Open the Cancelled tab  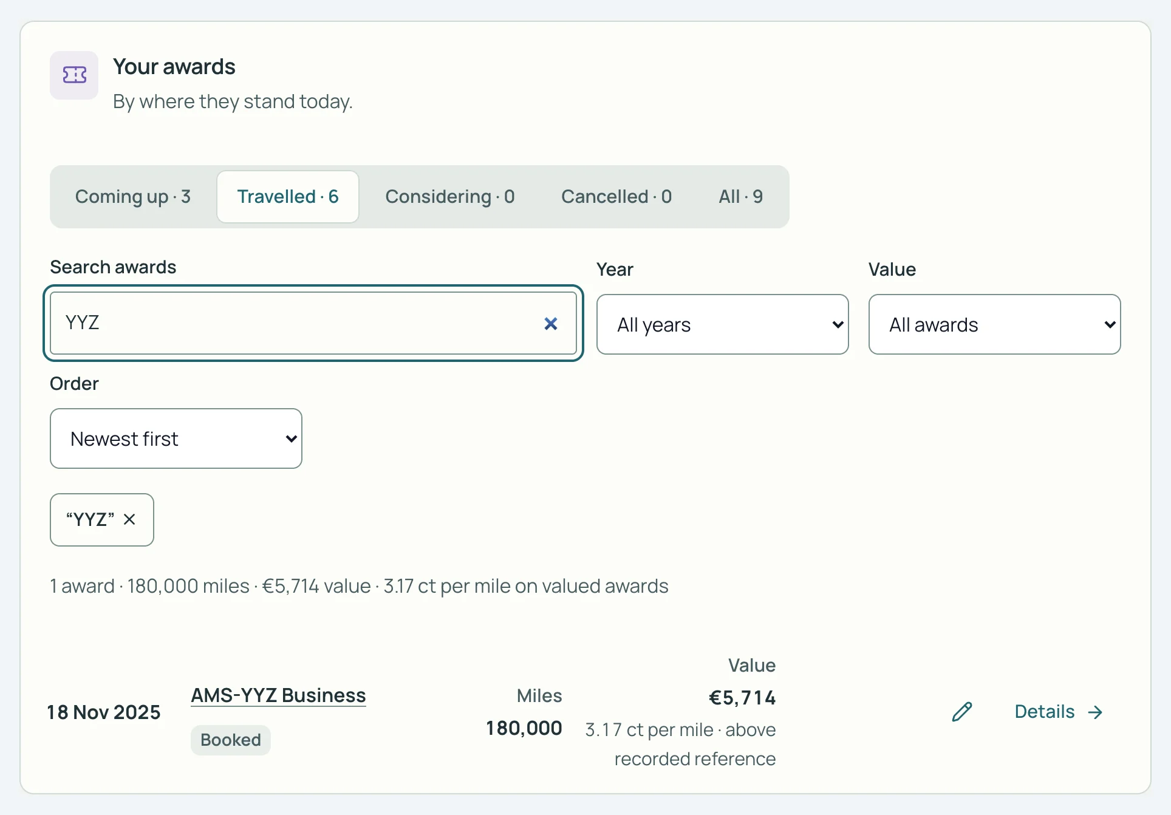616,197
